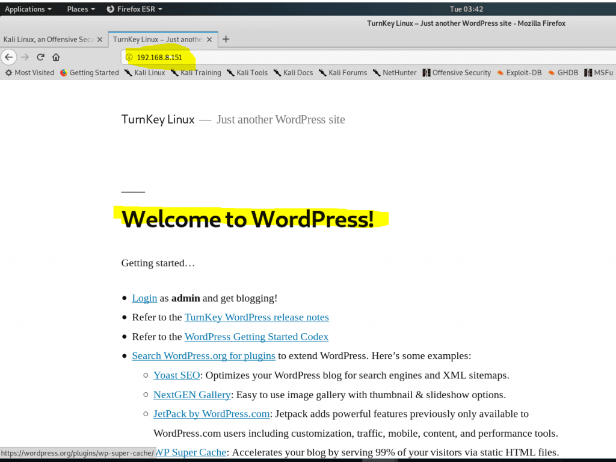Open the Yoast SEO plugin link

tap(176, 375)
